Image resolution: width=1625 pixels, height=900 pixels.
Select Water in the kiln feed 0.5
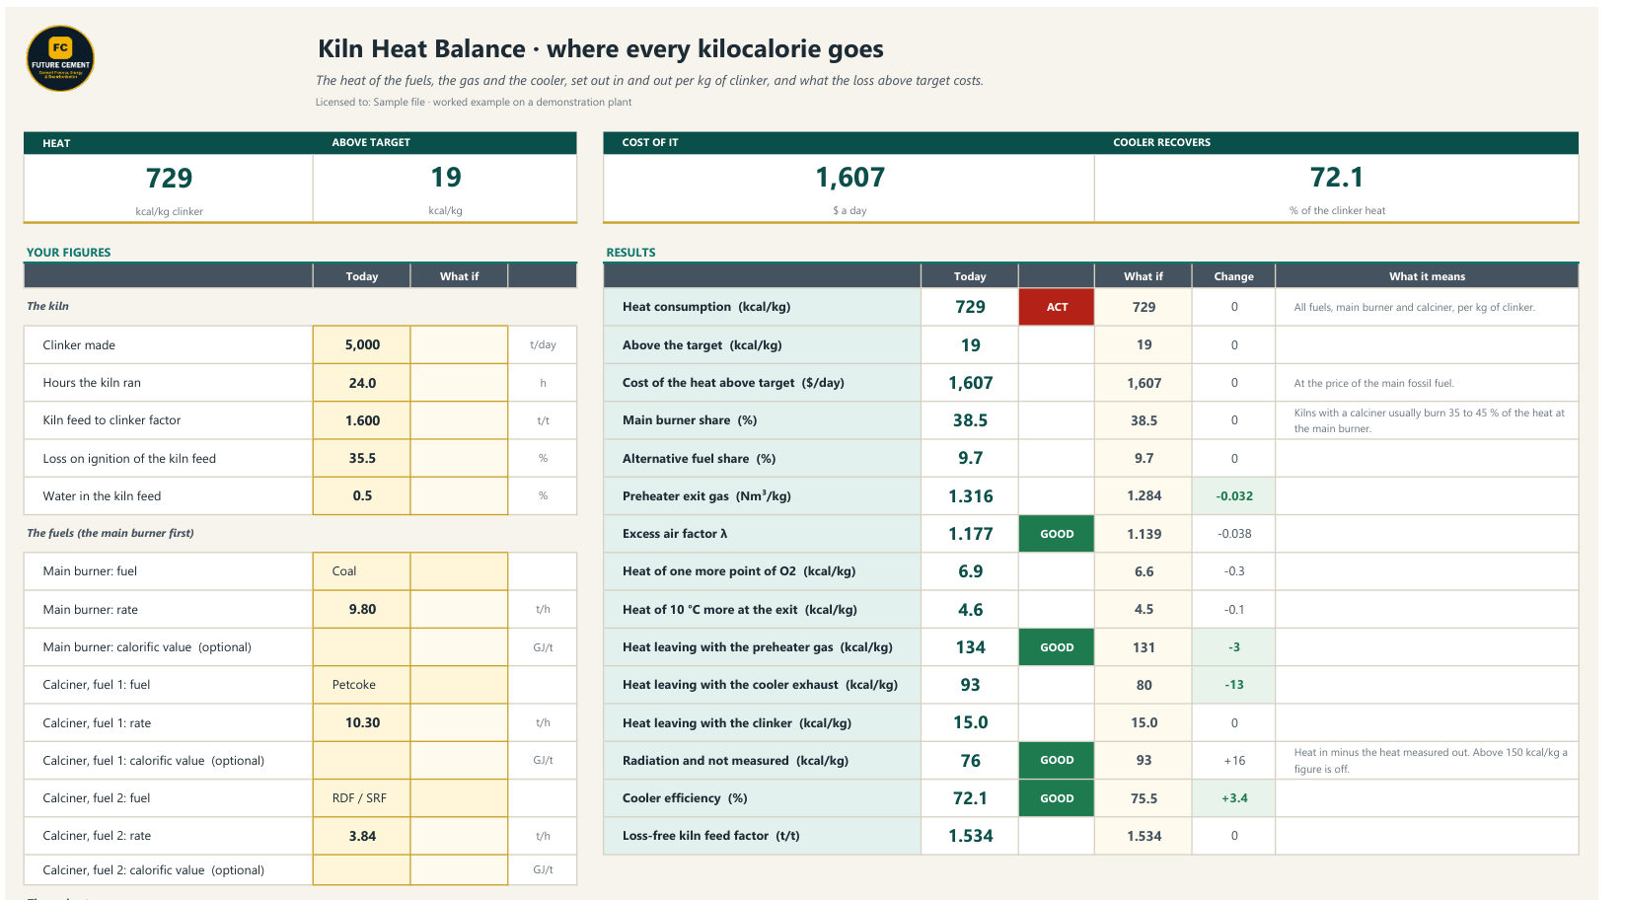pyautogui.click(x=362, y=495)
